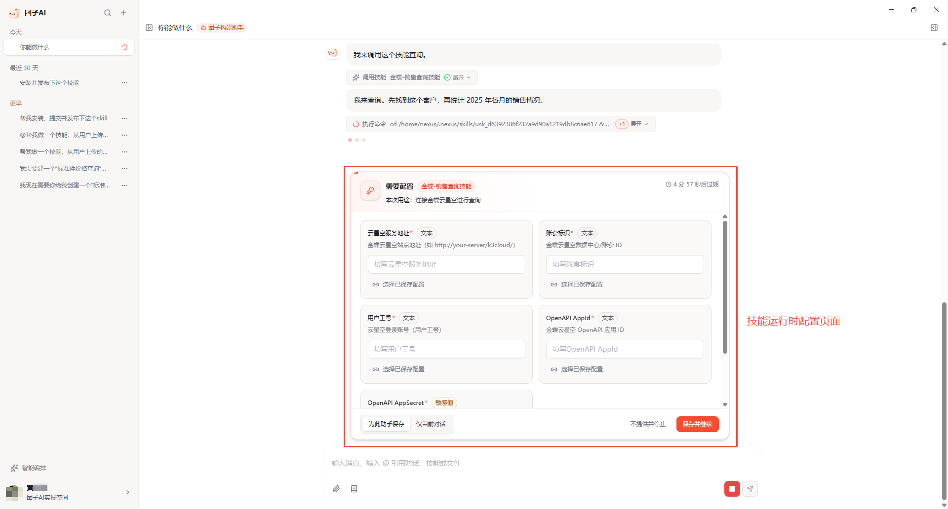Screen dimensions: 948x509
Task: Open the 你能做什么 conversation
Action: (69, 47)
